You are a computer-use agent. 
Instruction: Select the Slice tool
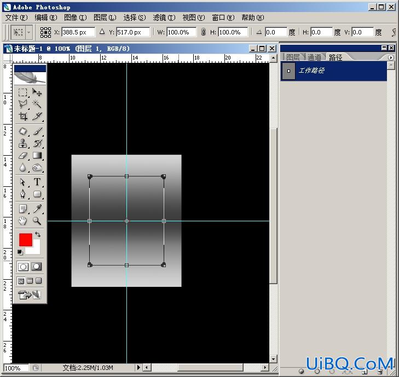[37, 116]
